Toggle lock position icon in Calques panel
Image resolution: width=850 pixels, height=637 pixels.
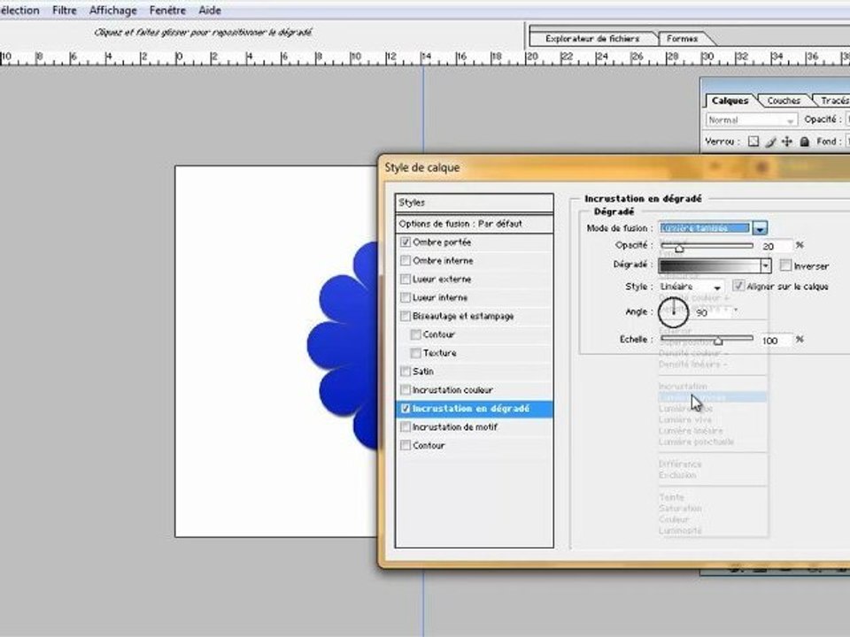787,142
